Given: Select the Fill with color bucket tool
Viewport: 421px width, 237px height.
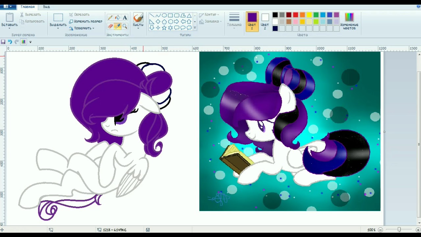Looking at the screenshot, I should click(117, 18).
